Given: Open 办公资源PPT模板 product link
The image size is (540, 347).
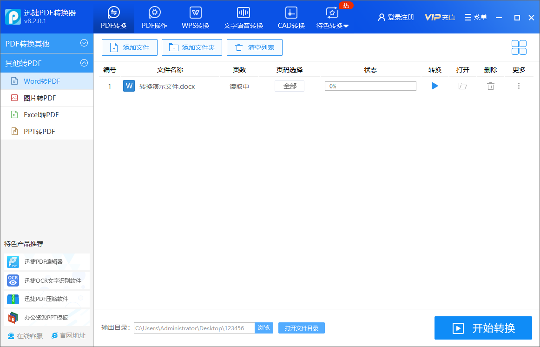Looking at the screenshot, I should (x=47, y=318).
